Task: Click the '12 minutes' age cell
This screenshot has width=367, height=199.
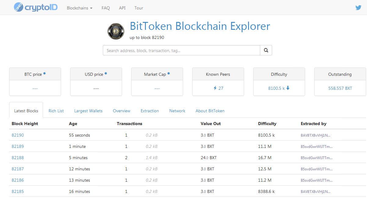Action: pyautogui.click(x=79, y=169)
